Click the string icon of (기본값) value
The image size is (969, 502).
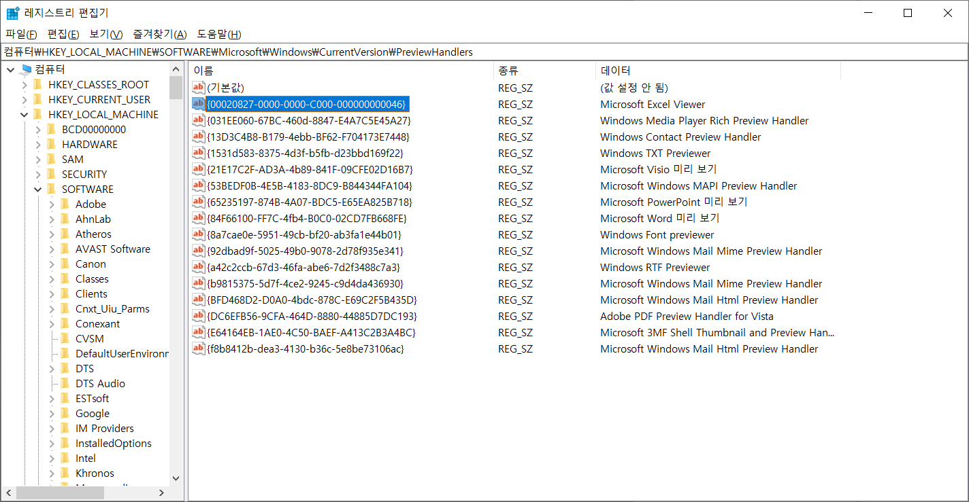[x=199, y=88]
